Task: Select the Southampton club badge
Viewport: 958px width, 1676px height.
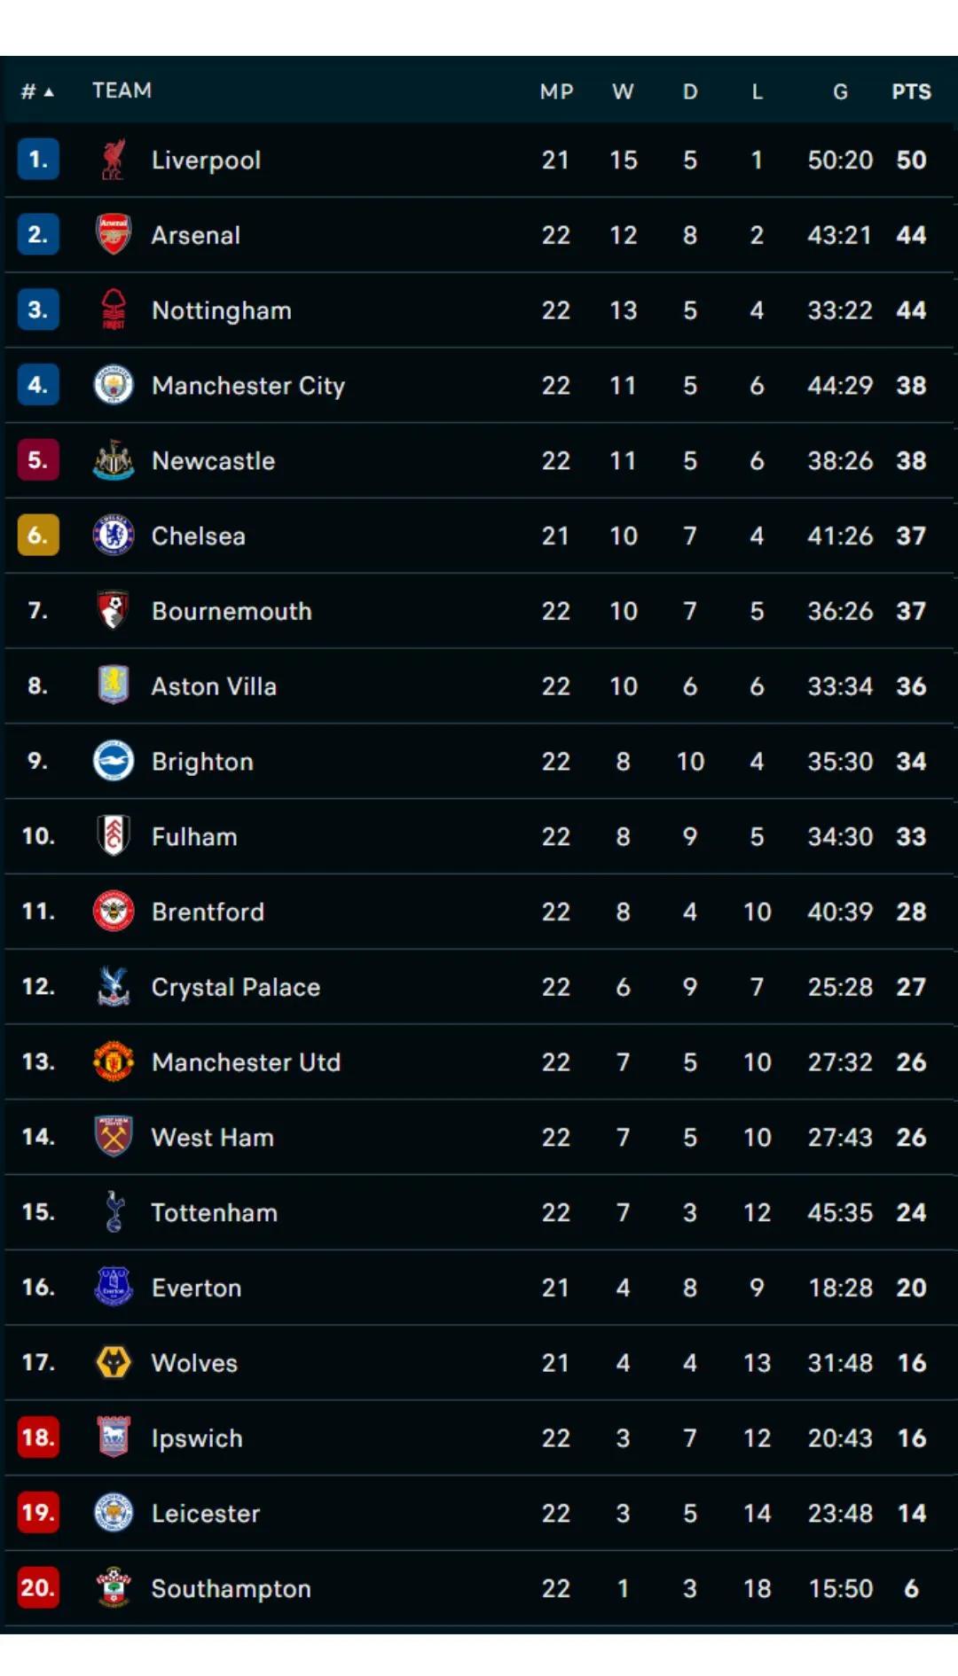Action: [113, 1587]
